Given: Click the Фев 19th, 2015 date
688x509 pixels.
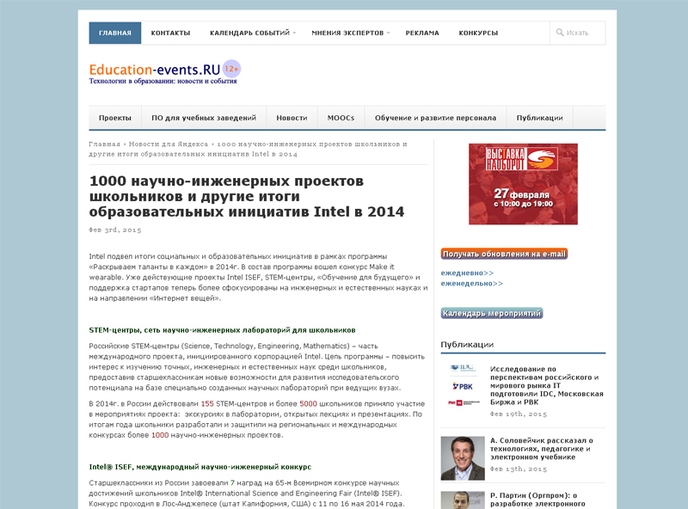Looking at the screenshot, I should click(519, 414).
